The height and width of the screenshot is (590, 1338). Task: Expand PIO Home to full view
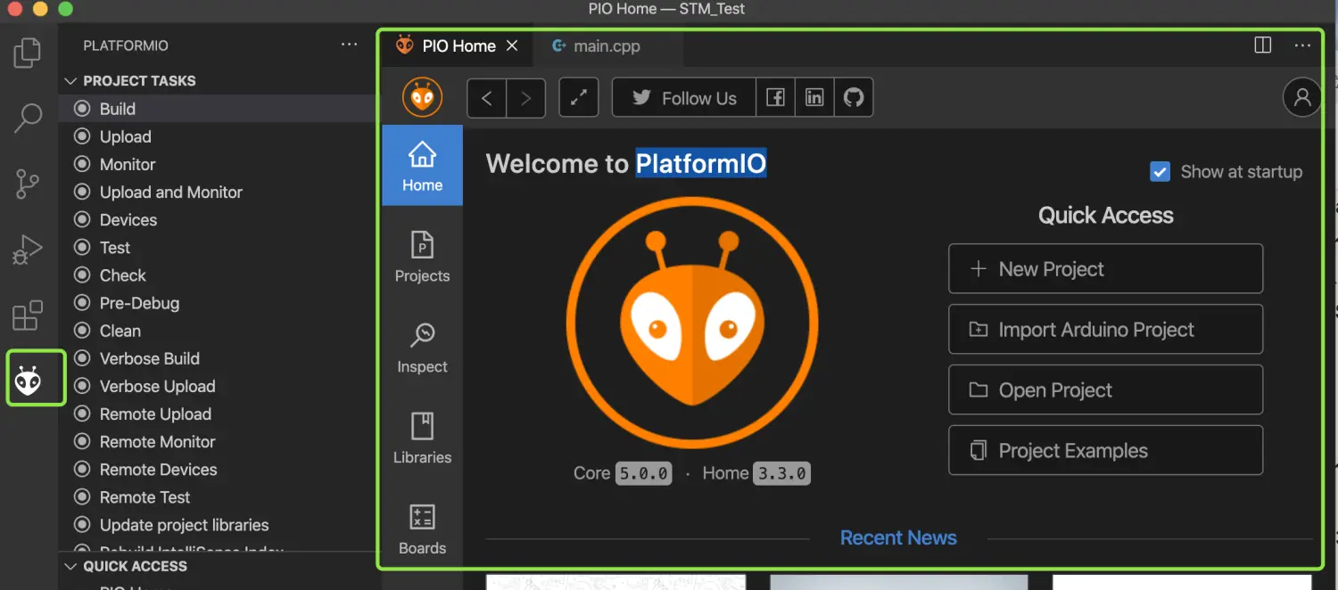click(x=578, y=98)
